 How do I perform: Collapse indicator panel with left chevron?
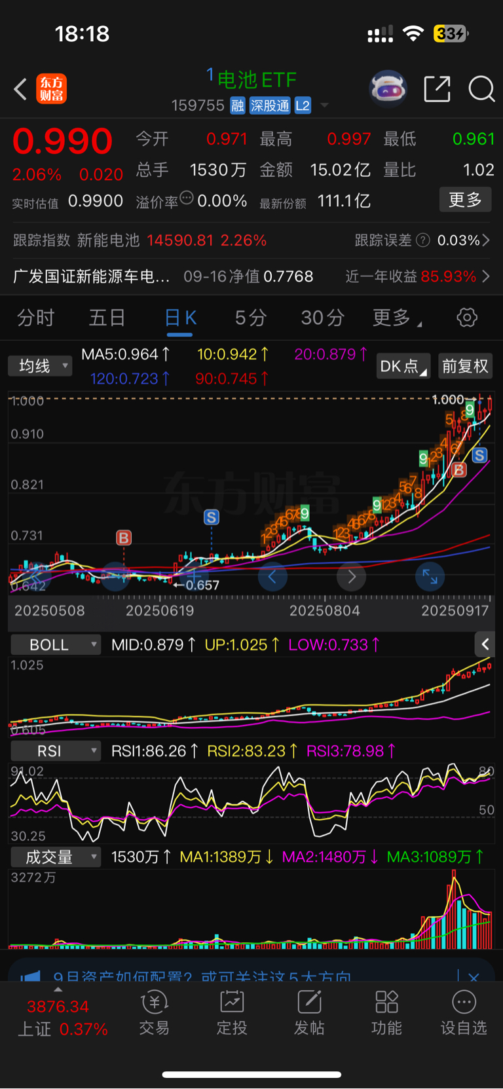[485, 644]
